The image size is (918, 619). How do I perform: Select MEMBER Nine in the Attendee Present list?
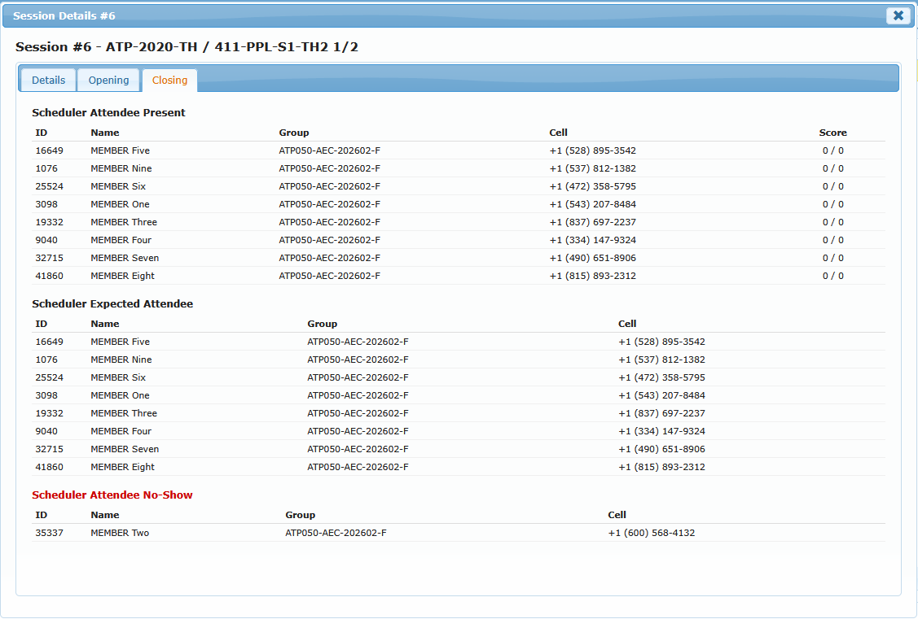(x=121, y=168)
